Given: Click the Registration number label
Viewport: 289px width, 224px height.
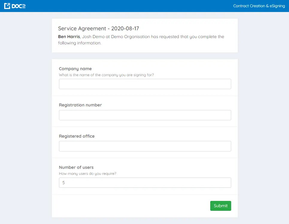Looking at the screenshot, I should coord(80,105).
